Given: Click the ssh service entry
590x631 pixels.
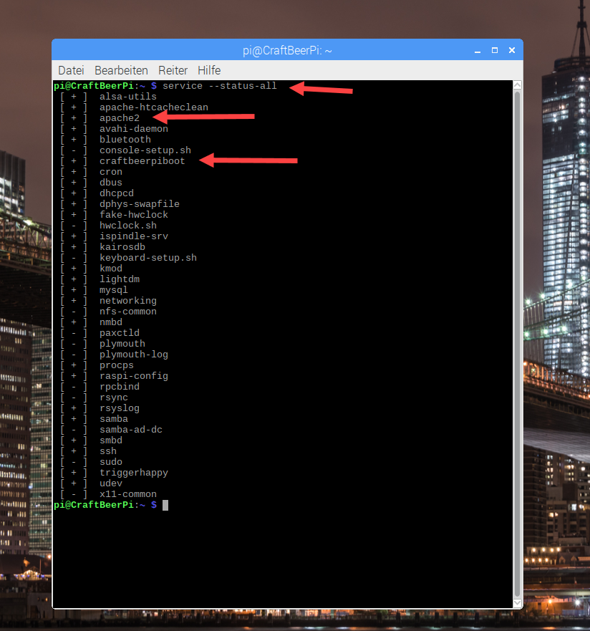Looking at the screenshot, I should pyautogui.click(x=108, y=451).
